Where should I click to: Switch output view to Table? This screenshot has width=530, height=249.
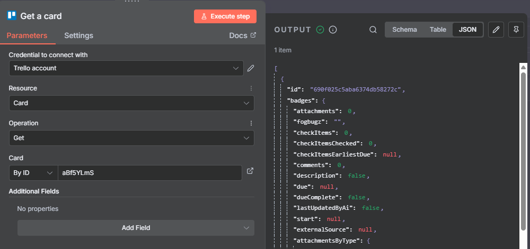(437, 30)
